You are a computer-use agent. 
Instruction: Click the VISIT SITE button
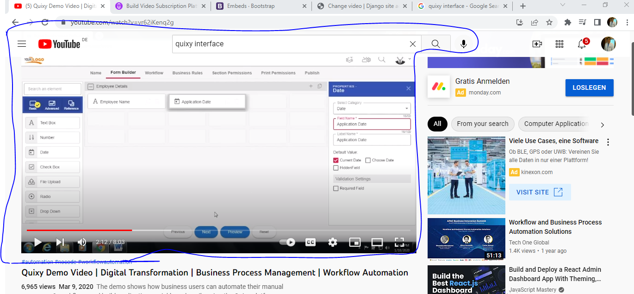(x=540, y=192)
